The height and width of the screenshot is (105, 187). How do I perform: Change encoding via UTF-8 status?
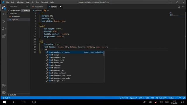(x=141, y=98)
